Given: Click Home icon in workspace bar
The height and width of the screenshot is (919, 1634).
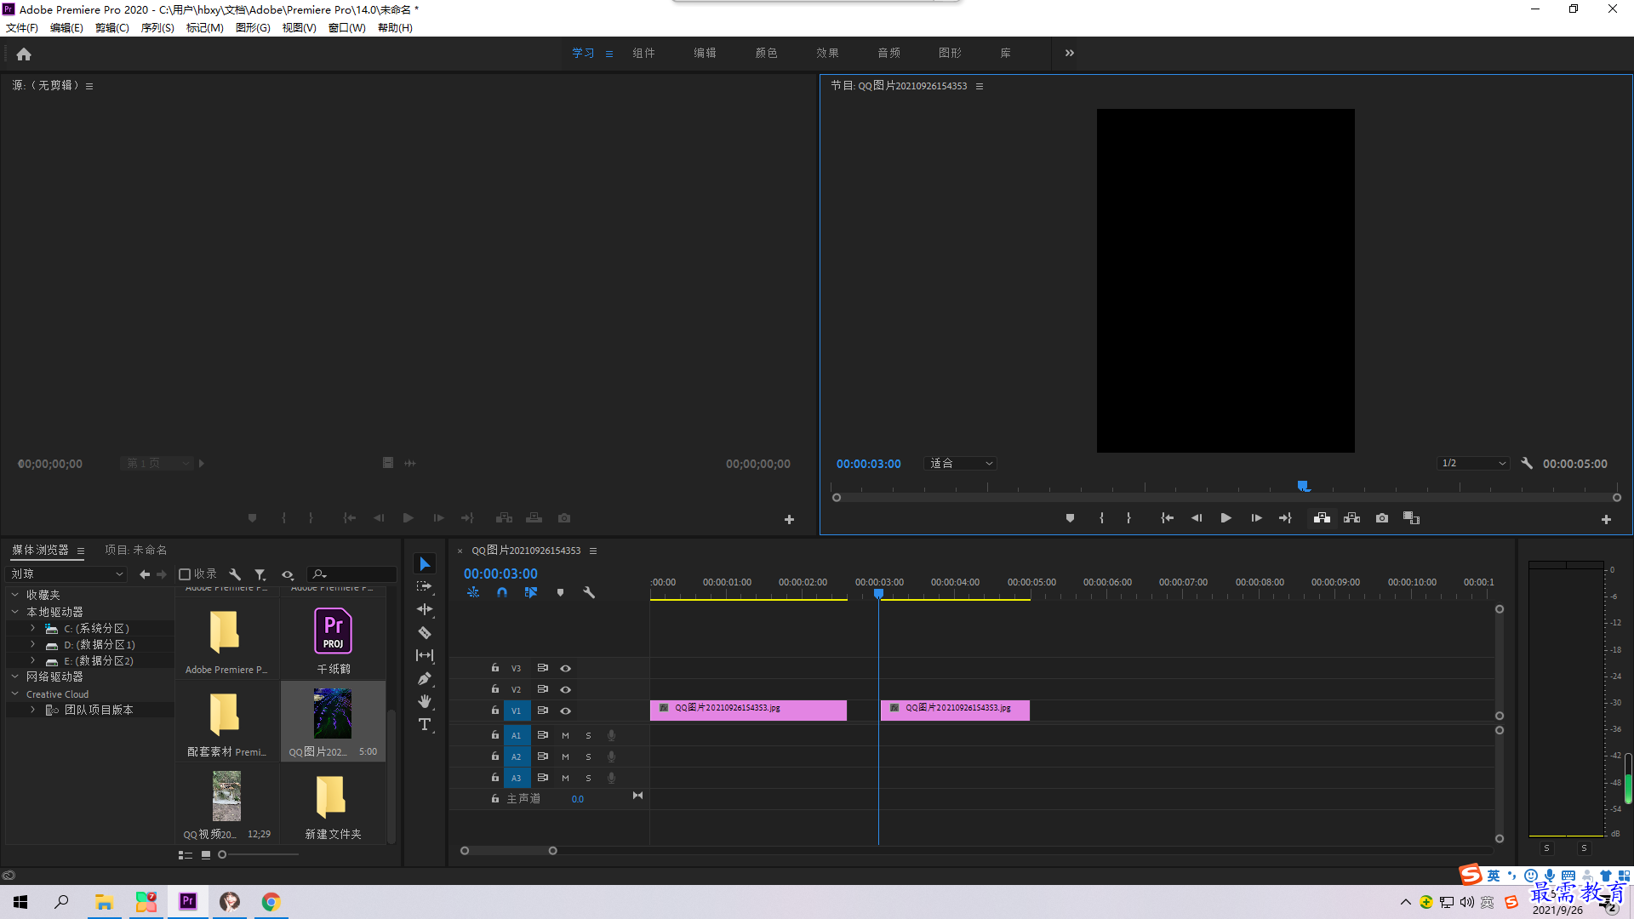Looking at the screenshot, I should (24, 54).
